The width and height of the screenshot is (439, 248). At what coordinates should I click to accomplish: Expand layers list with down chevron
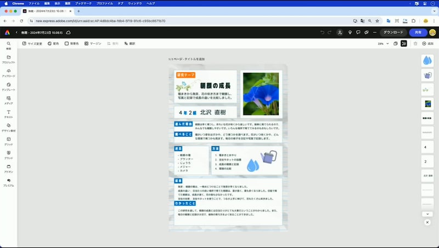[427, 214]
